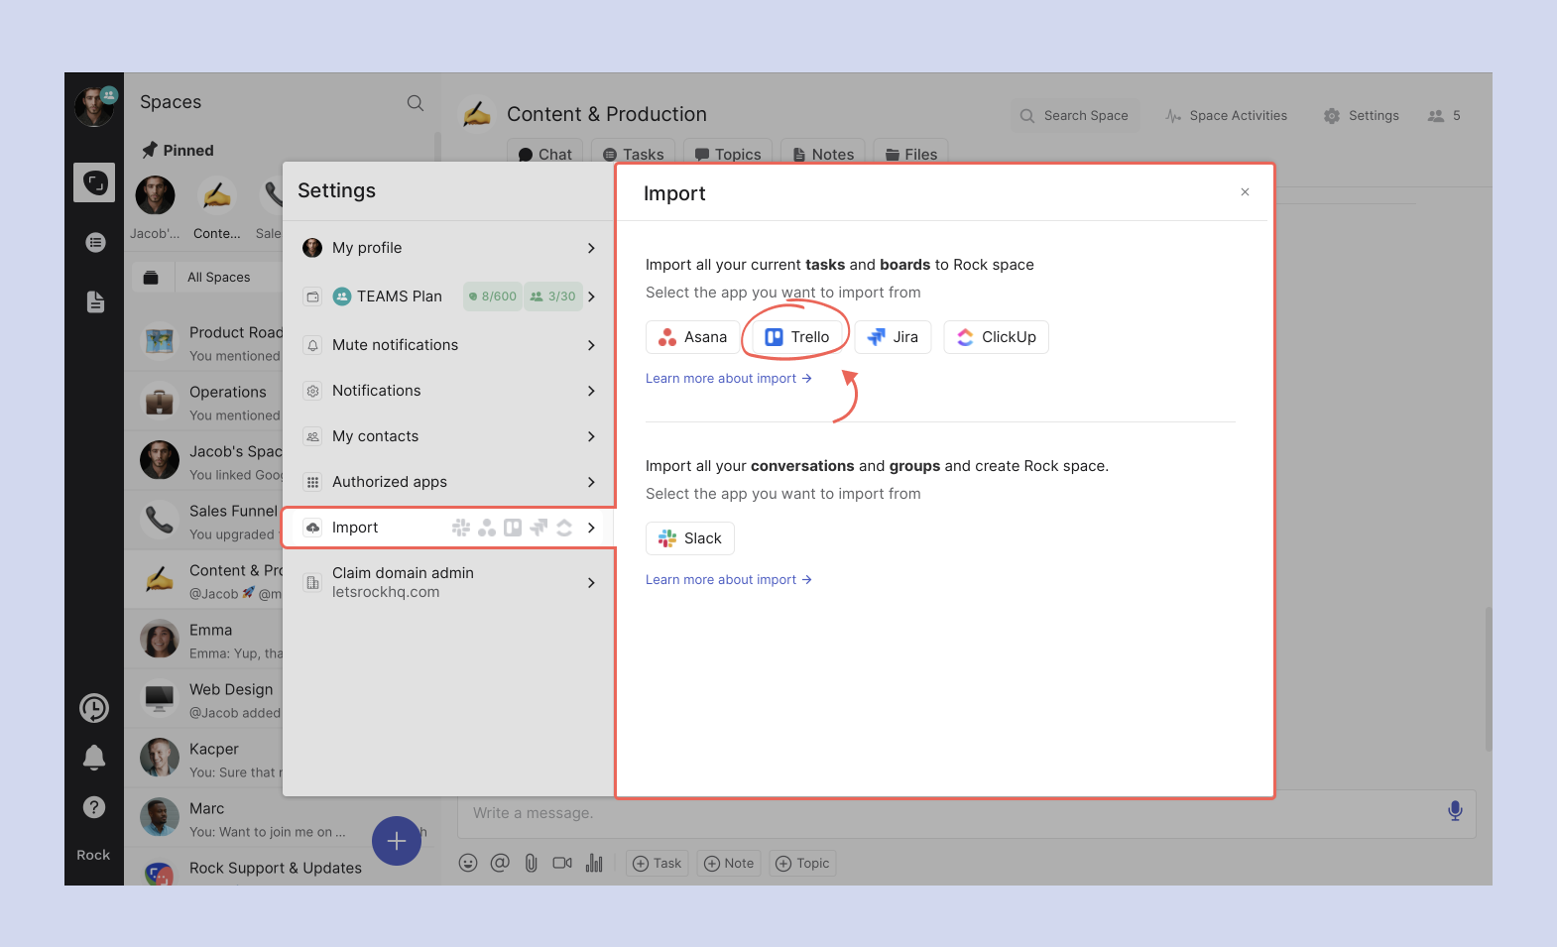Open pinned Jacob's space avatar
The width and height of the screenshot is (1557, 947).
pos(156,196)
